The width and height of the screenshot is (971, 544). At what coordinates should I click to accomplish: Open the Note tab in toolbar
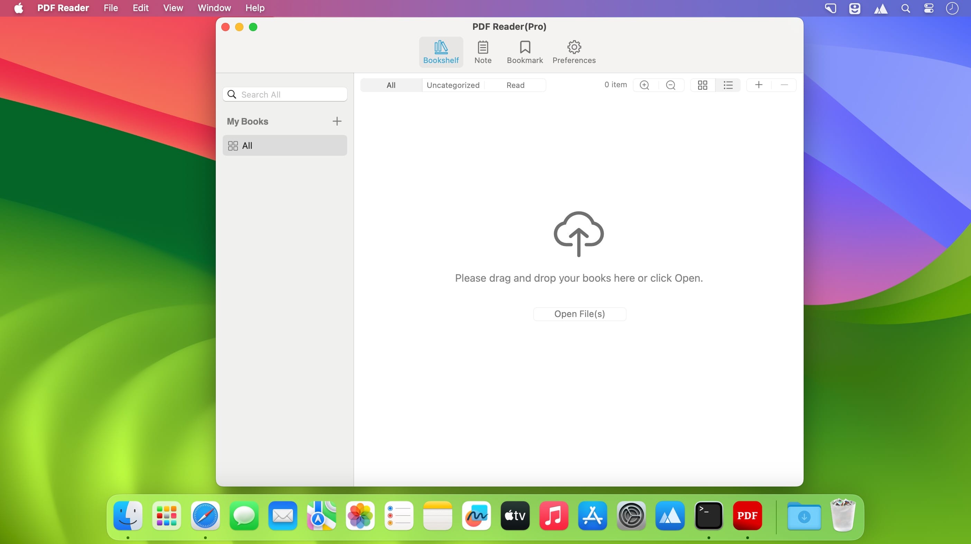(482, 52)
